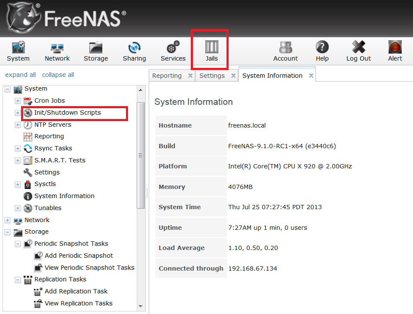Open the Account toolbar icon

pos(285,47)
